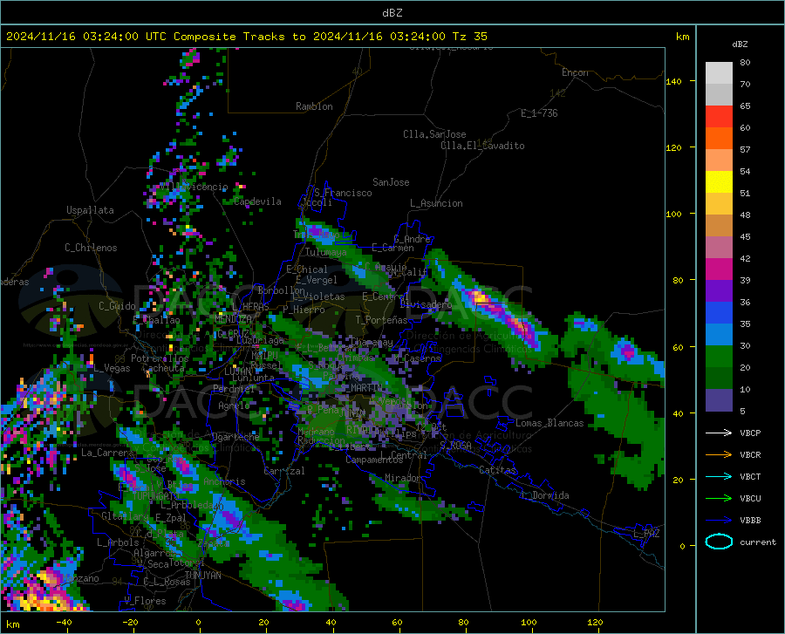
Task: Click the Anchoris map label
Action: [x=224, y=481]
